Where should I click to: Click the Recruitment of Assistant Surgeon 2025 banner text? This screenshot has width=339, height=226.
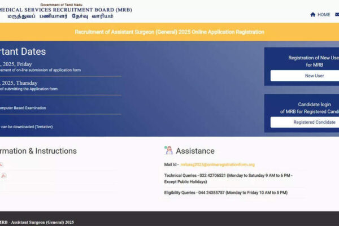[169, 32]
